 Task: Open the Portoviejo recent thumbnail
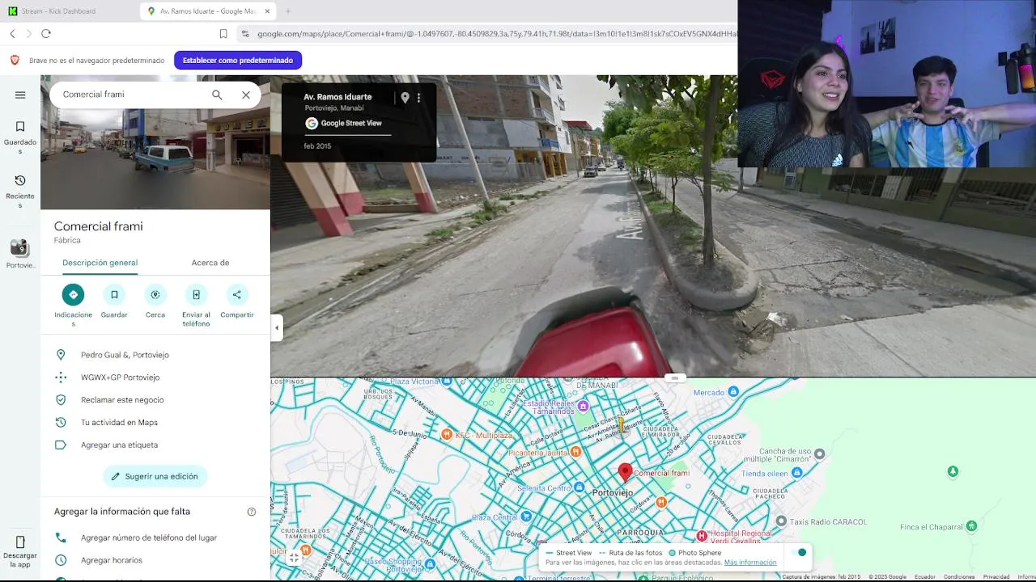coord(20,254)
